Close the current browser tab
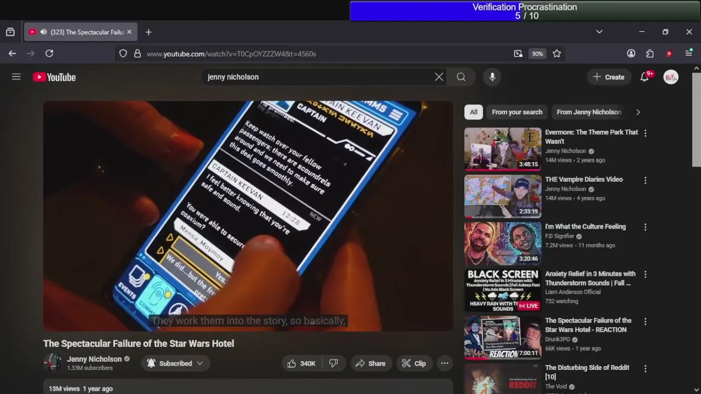Screen dimensions: 701x394 129,32
